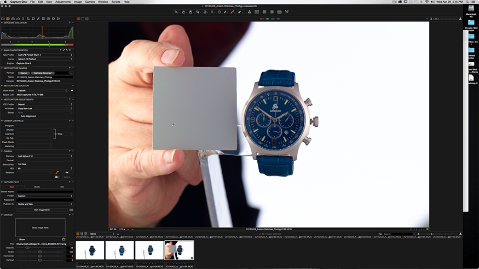
Task: Open the Store Files Capture dropdown
Action: coord(42,91)
